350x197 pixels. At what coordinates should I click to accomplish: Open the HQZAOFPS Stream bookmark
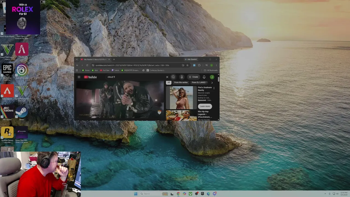point(130,70)
